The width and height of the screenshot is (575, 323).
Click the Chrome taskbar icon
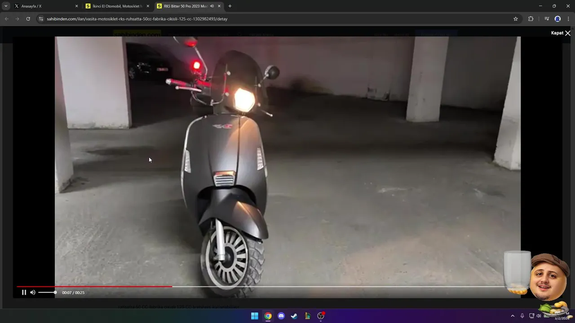click(x=268, y=316)
